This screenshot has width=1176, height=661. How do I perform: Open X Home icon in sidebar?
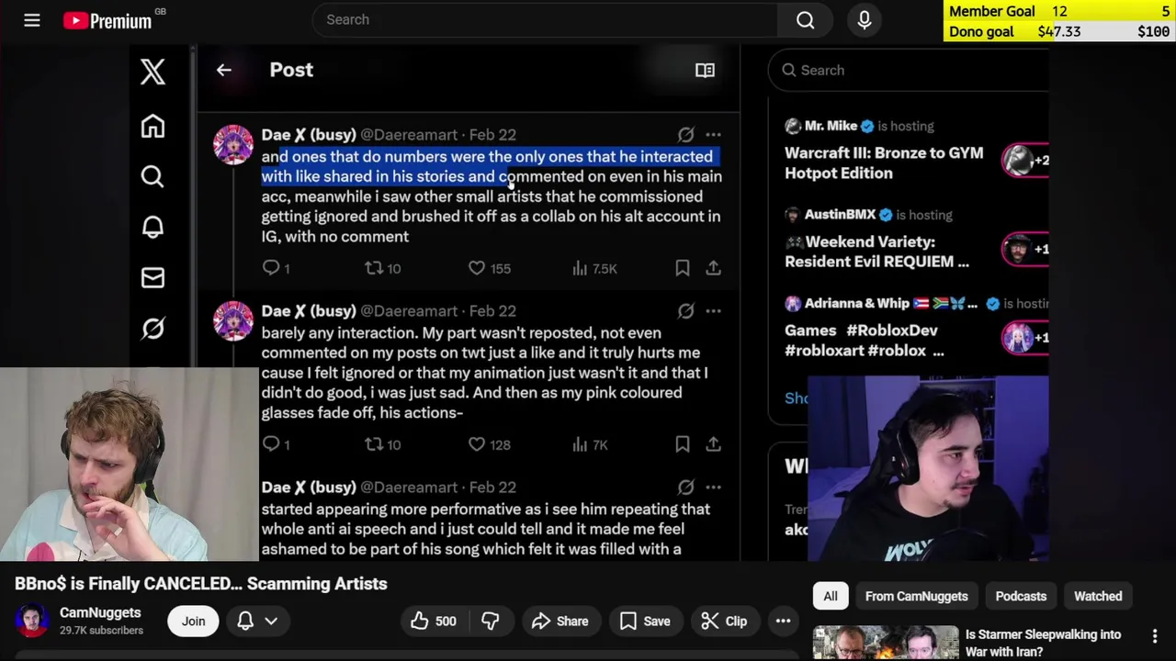[153, 126]
